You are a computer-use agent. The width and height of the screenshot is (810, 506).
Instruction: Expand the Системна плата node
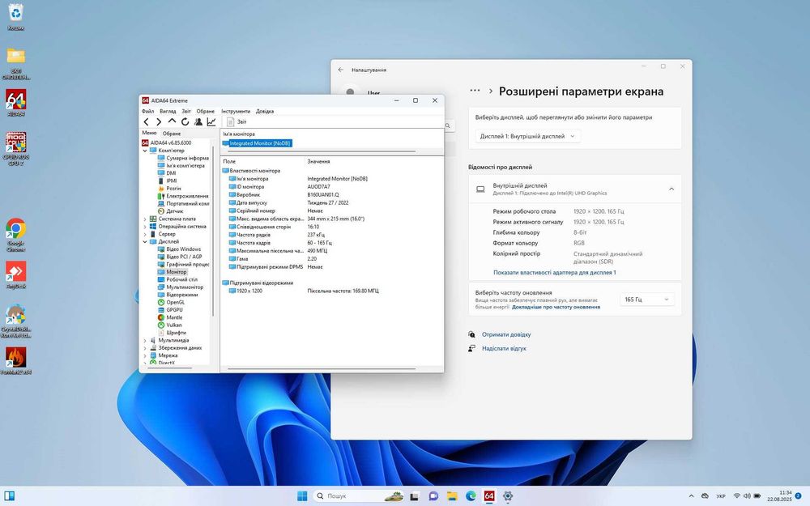coord(145,219)
